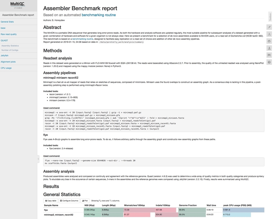The width and height of the screenshot is (273, 219).
Task: Navigate to Raw read quality section
Action: (9, 34)
